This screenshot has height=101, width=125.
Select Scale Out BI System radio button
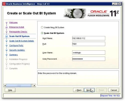(x=42, y=33)
